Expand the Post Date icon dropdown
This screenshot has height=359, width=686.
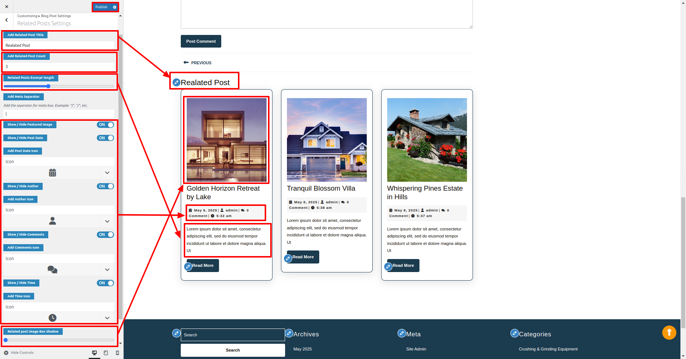tap(107, 173)
